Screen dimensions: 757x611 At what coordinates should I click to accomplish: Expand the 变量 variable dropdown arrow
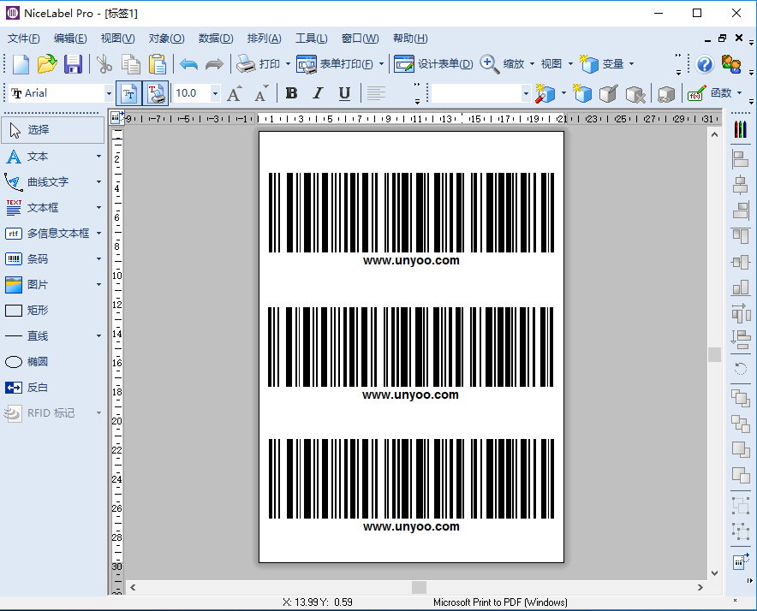631,63
